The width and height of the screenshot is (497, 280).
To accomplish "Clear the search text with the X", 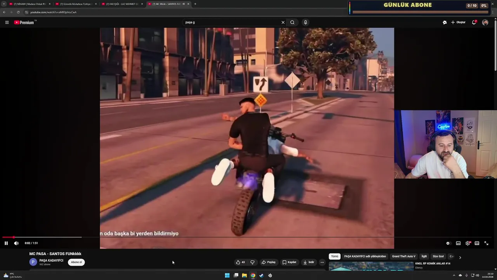I will point(283,22).
